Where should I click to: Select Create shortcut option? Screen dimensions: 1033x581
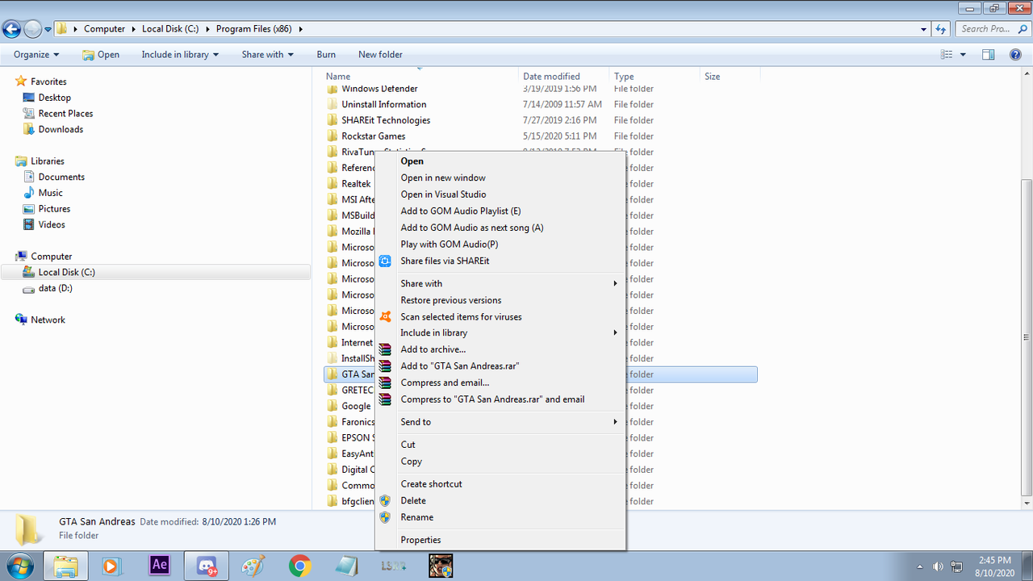point(432,484)
